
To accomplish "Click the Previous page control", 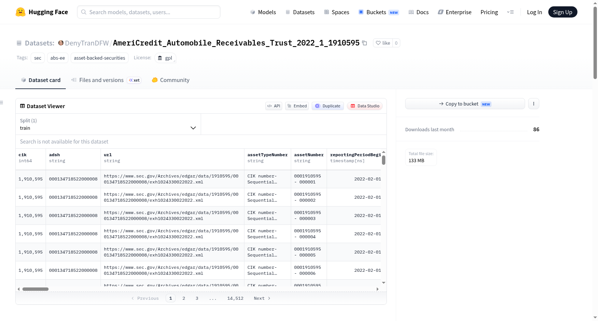I will (145, 298).
